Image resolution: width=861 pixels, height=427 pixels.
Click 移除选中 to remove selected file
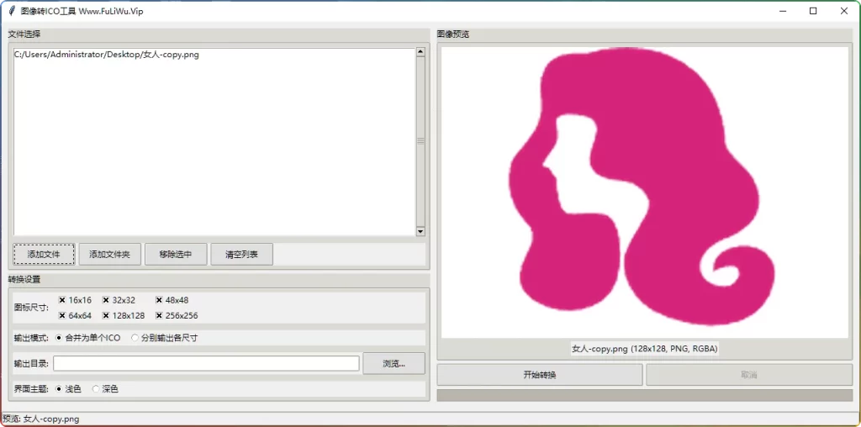click(176, 255)
